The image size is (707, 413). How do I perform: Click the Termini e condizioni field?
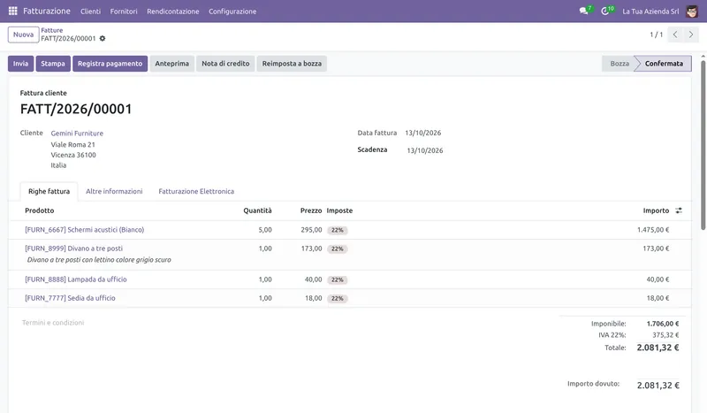pos(53,323)
